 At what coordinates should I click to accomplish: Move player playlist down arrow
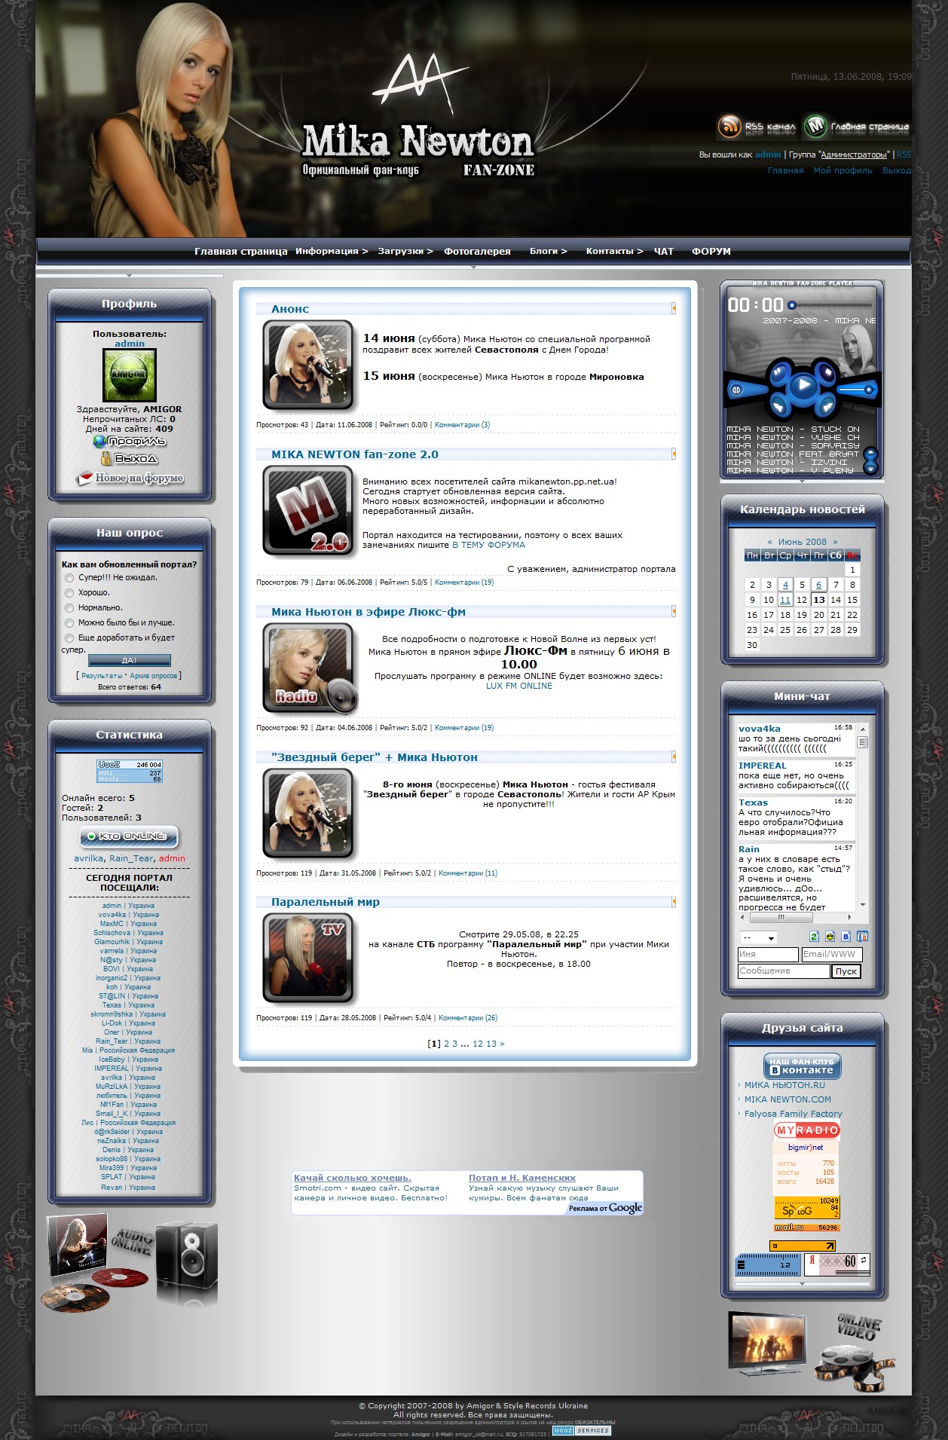click(x=870, y=469)
